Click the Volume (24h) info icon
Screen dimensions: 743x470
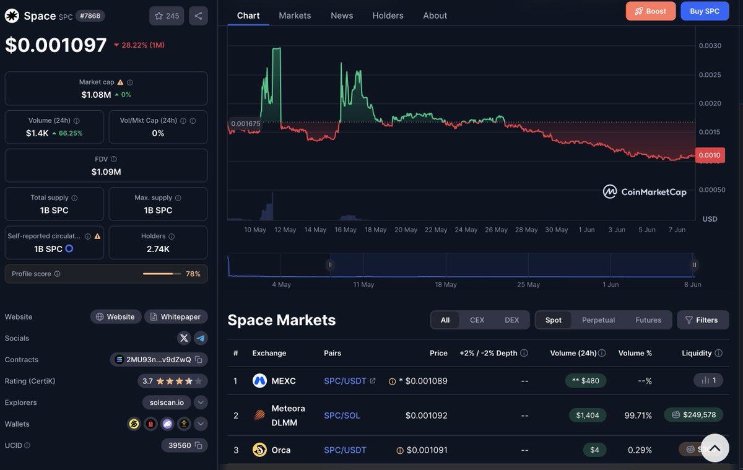coord(76,121)
